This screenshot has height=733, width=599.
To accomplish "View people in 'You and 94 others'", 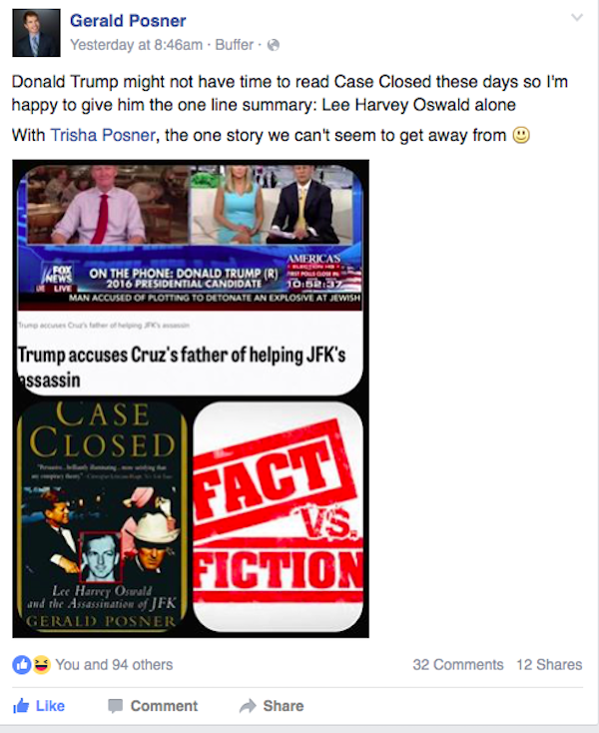I will [x=114, y=664].
